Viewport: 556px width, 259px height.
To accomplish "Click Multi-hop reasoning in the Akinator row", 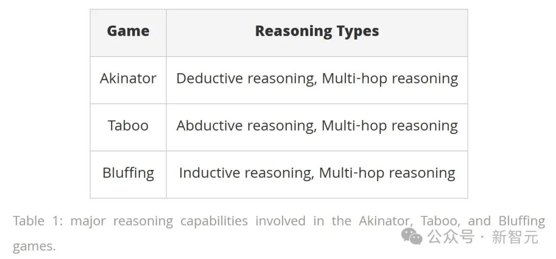I will tap(390, 78).
